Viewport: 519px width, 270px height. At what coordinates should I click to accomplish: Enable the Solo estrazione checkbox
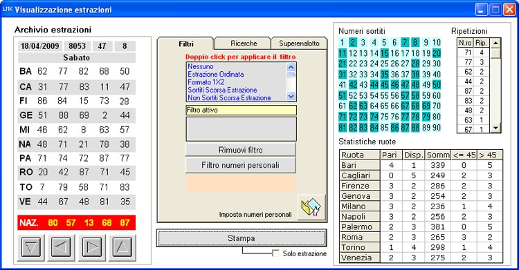click(x=275, y=253)
